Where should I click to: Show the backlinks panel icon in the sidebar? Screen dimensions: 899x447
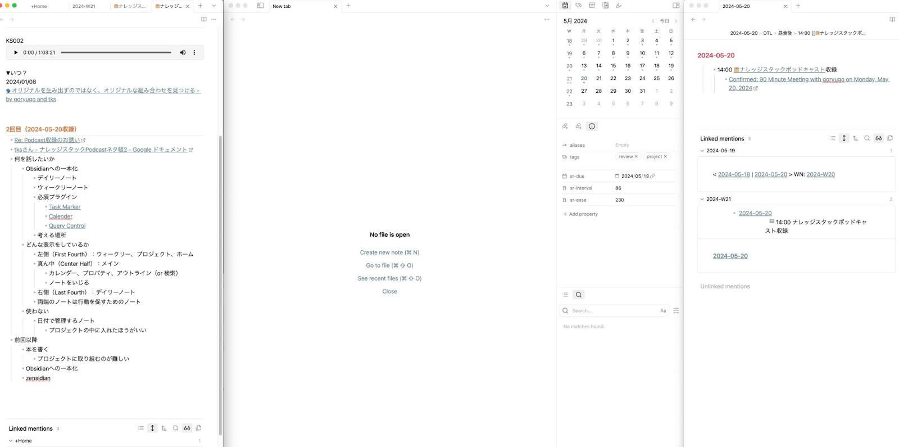(x=565, y=126)
